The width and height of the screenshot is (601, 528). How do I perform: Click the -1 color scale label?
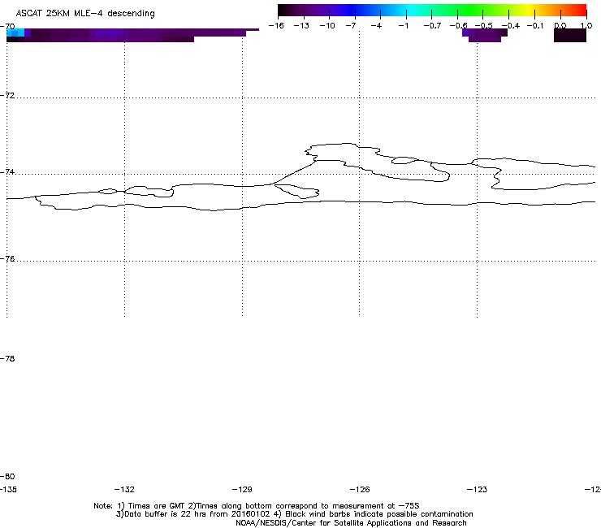(x=403, y=26)
